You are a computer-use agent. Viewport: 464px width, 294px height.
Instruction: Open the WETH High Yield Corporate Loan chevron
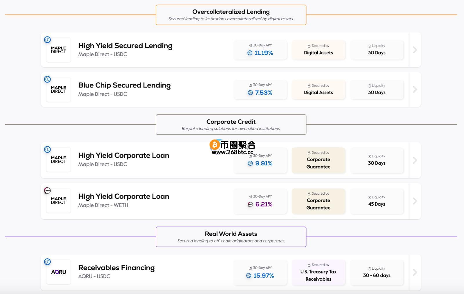tap(415, 201)
